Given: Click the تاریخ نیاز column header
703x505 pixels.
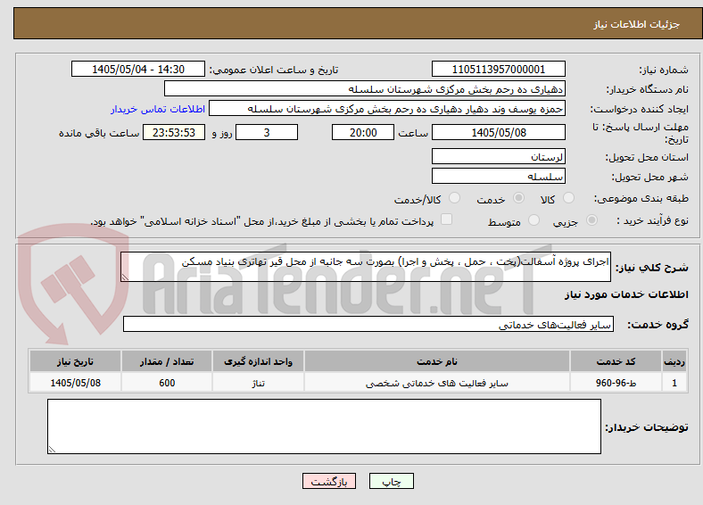Looking at the screenshot, I should pos(75,361).
